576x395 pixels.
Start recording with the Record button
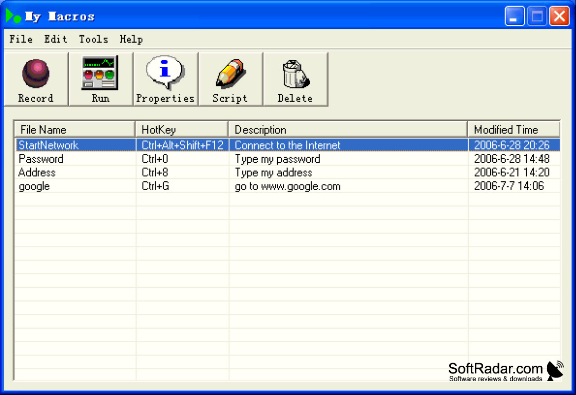(x=36, y=79)
